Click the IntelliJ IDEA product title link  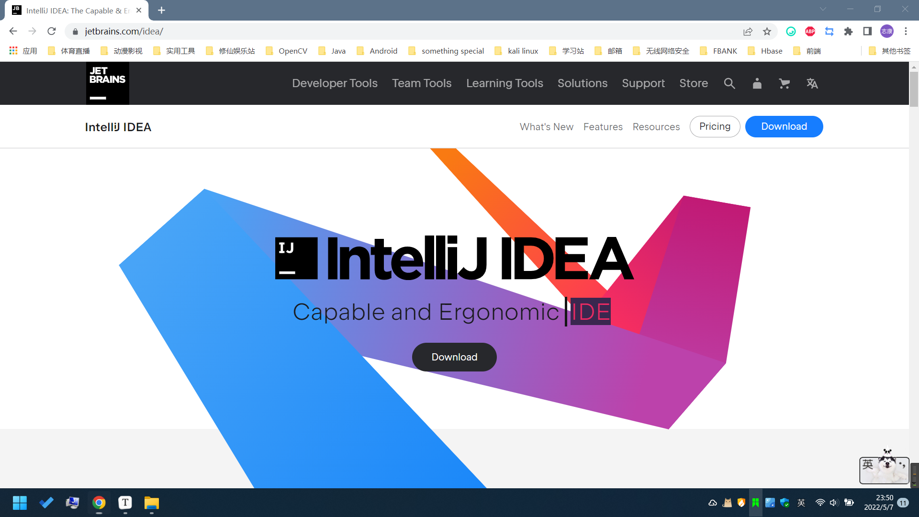coord(118,127)
